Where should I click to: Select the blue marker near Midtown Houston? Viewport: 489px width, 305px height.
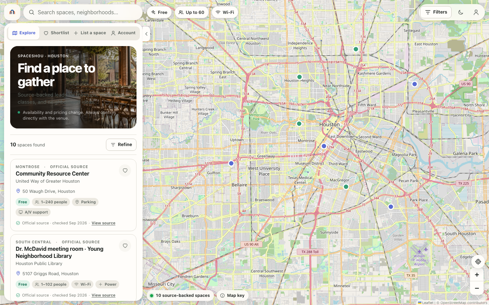[x=324, y=146]
